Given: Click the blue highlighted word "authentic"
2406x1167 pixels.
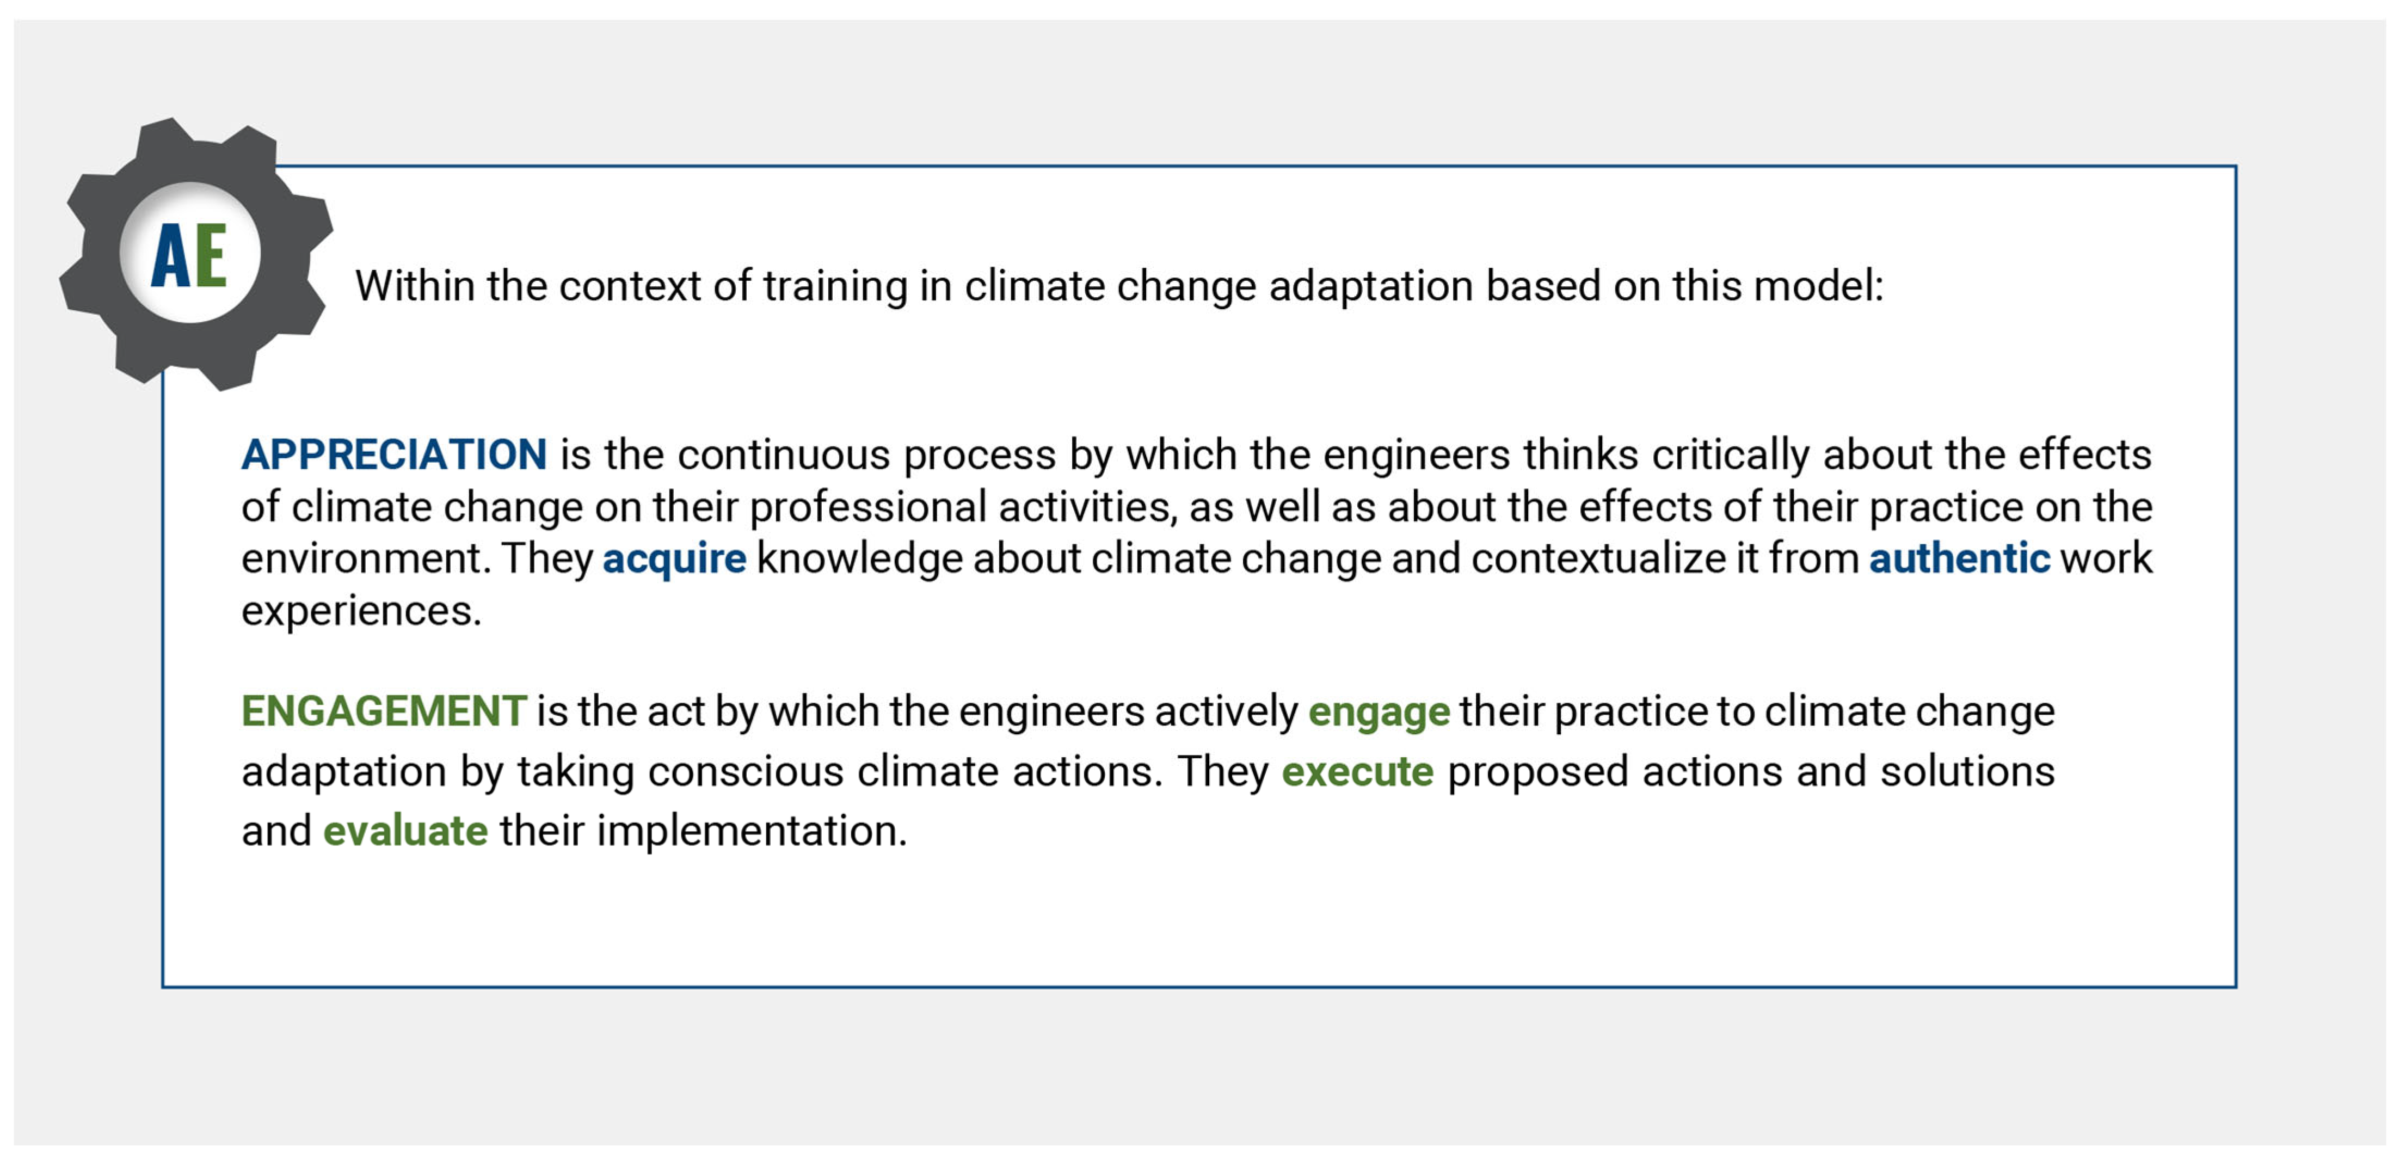Looking at the screenshot, I should tap(1959, 559).
